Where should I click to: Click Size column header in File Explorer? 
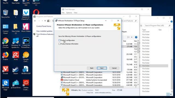160,30
